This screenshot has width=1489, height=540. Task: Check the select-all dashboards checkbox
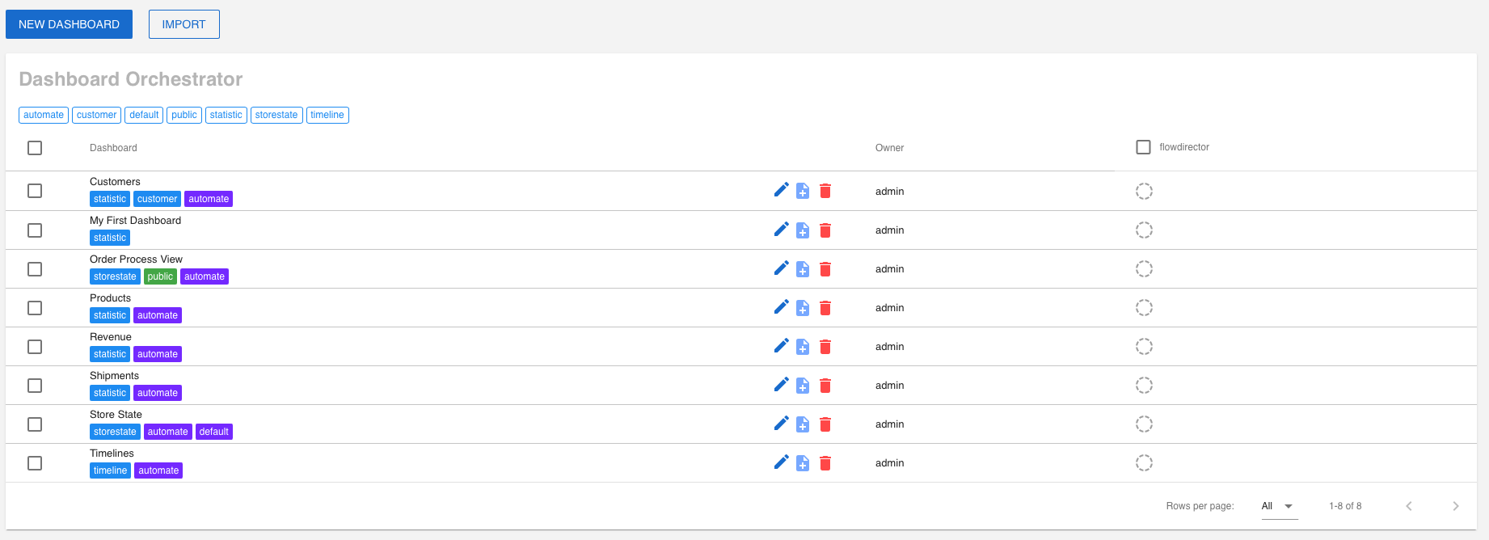tap(35, 148)
